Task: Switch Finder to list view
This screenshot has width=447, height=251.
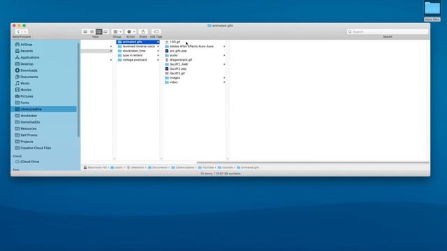Action: tap(91, 31)
